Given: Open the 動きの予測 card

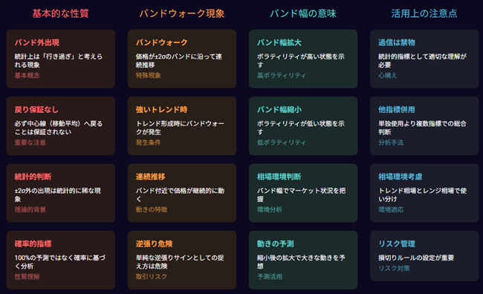Looking at the screenshot, I should click(303, 260).
